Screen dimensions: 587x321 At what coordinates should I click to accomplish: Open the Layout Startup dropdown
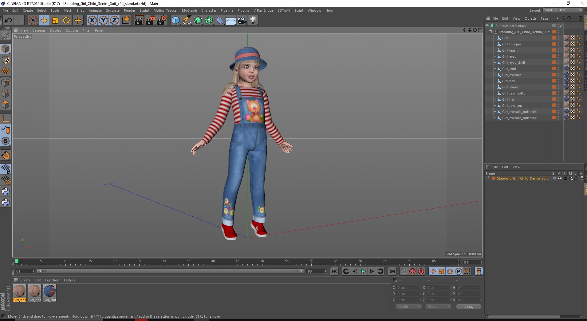(x=563, y=10)
